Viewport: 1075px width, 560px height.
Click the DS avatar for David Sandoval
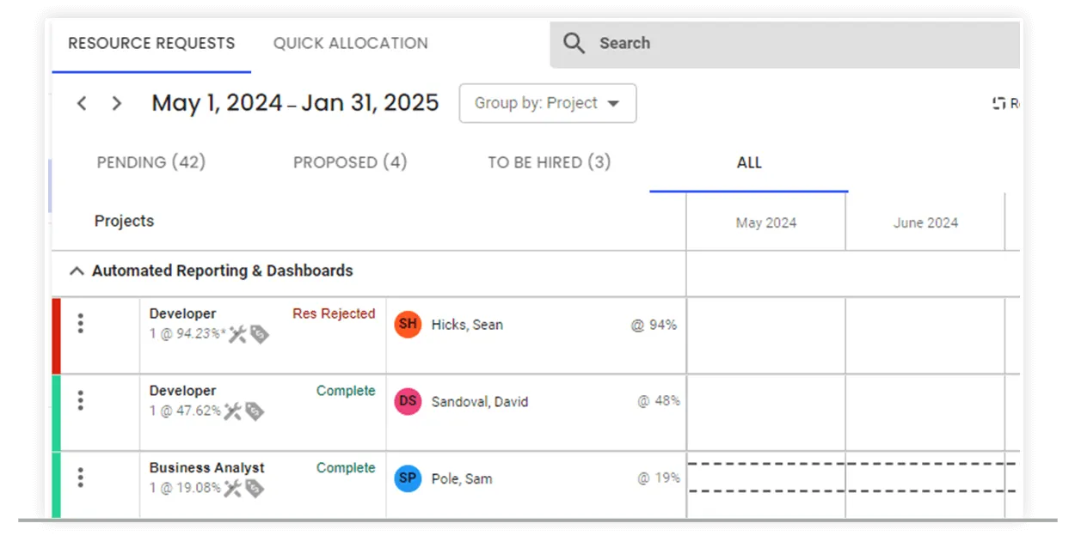pyautogui.click(x=408, y=401)
